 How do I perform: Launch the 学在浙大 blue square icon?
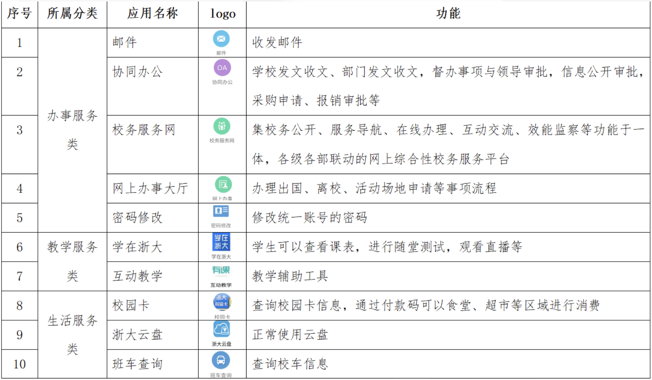coord(221,242)
